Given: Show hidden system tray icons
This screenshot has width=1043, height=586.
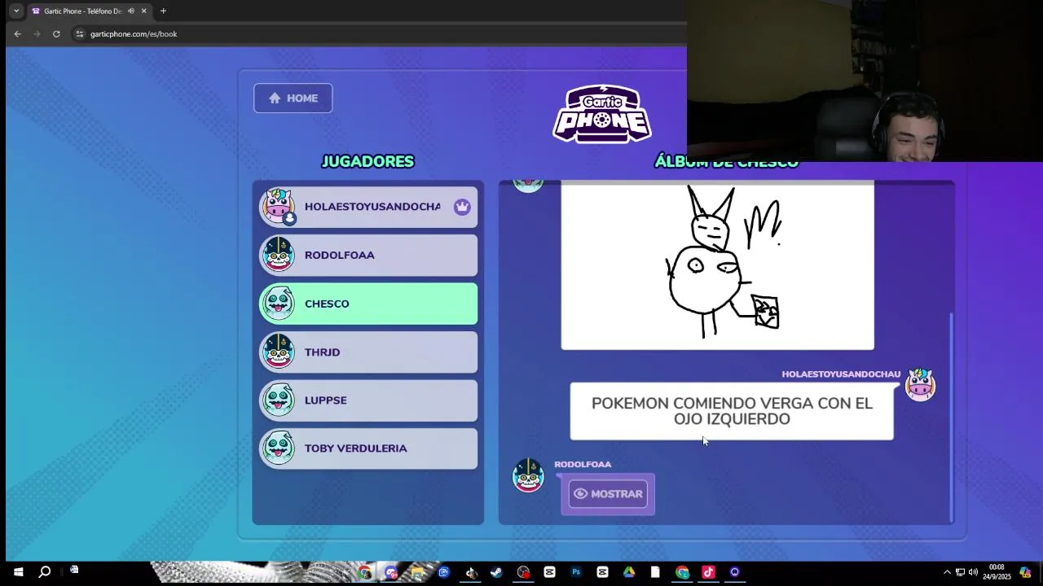Looking at the screenshot, I should [947, 572].
